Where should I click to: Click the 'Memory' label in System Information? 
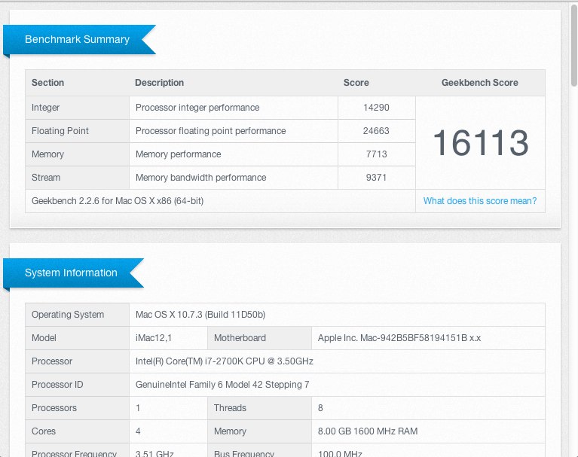pos(230,431)
